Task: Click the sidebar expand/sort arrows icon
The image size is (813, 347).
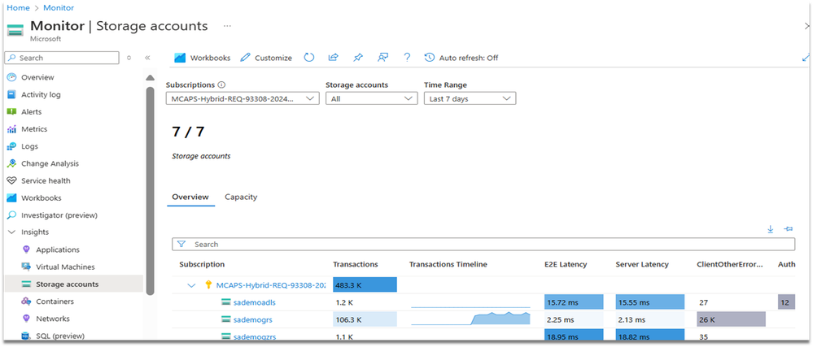Action: (129, 58)
